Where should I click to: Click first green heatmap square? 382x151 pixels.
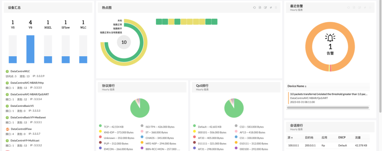159,22
